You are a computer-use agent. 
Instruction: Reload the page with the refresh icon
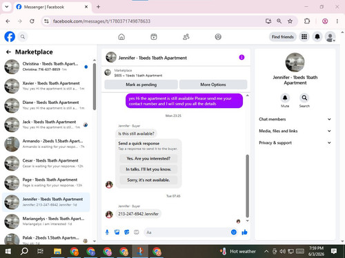(x=32, y=21)
